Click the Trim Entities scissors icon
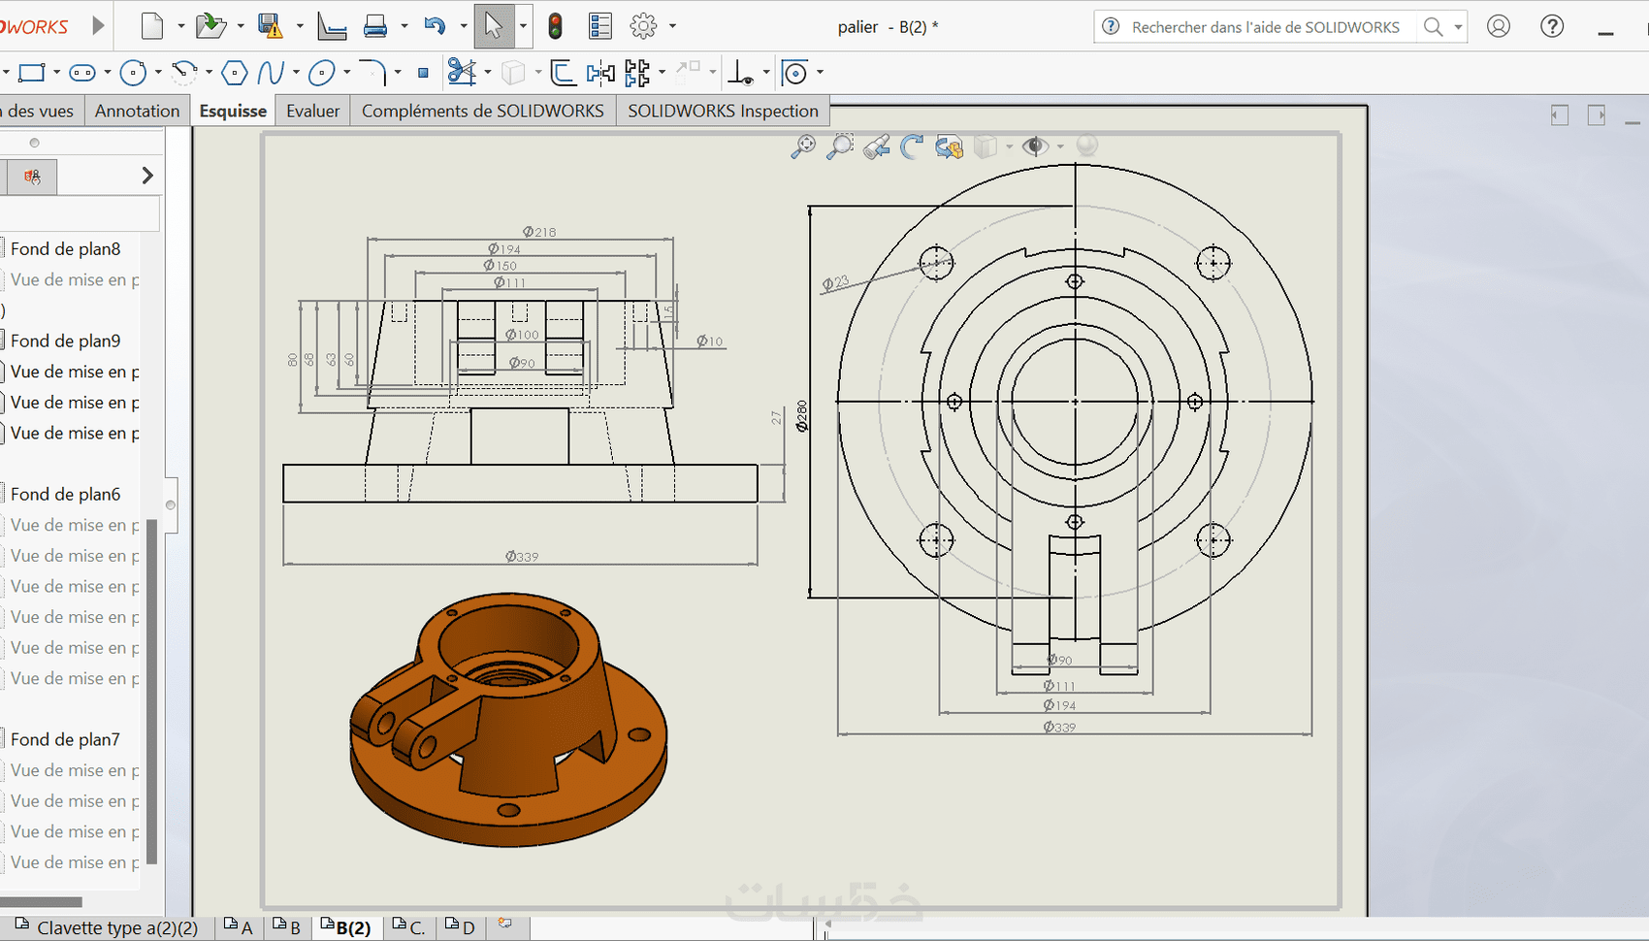This screenshot has height=941, width=1649. (x=461, y=73)
